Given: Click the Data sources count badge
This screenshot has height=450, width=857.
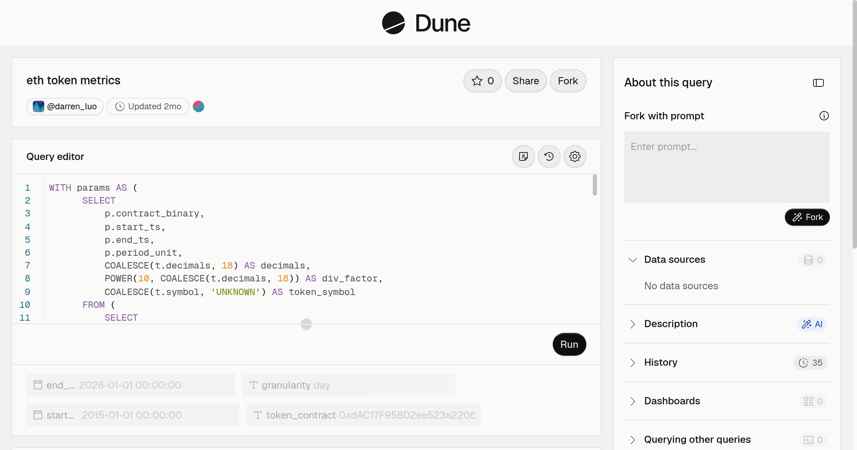Looking at the screenshot, I should pos(813,260).
